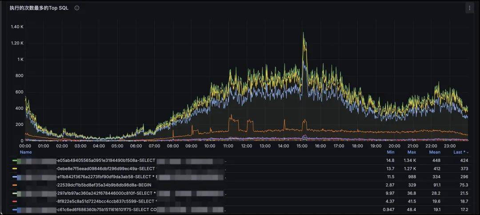The width and height of the screenshot is (480, 215).
Task: Show the panel description info icon
Action: point(77,8)
